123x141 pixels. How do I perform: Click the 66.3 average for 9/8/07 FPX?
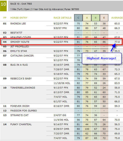point(117,28)
